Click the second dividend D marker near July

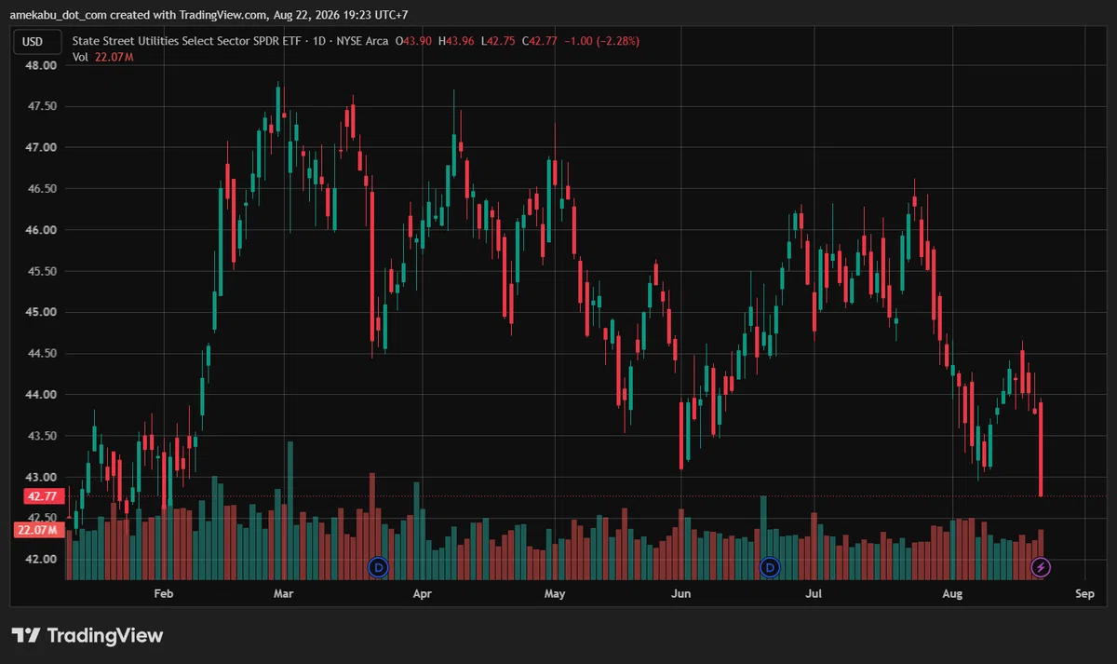(770, 566)
